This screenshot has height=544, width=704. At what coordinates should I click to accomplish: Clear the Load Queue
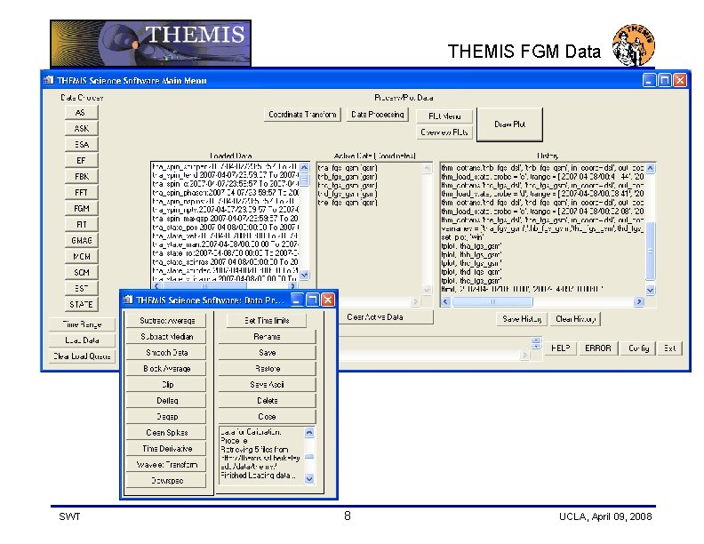(82, 356)
